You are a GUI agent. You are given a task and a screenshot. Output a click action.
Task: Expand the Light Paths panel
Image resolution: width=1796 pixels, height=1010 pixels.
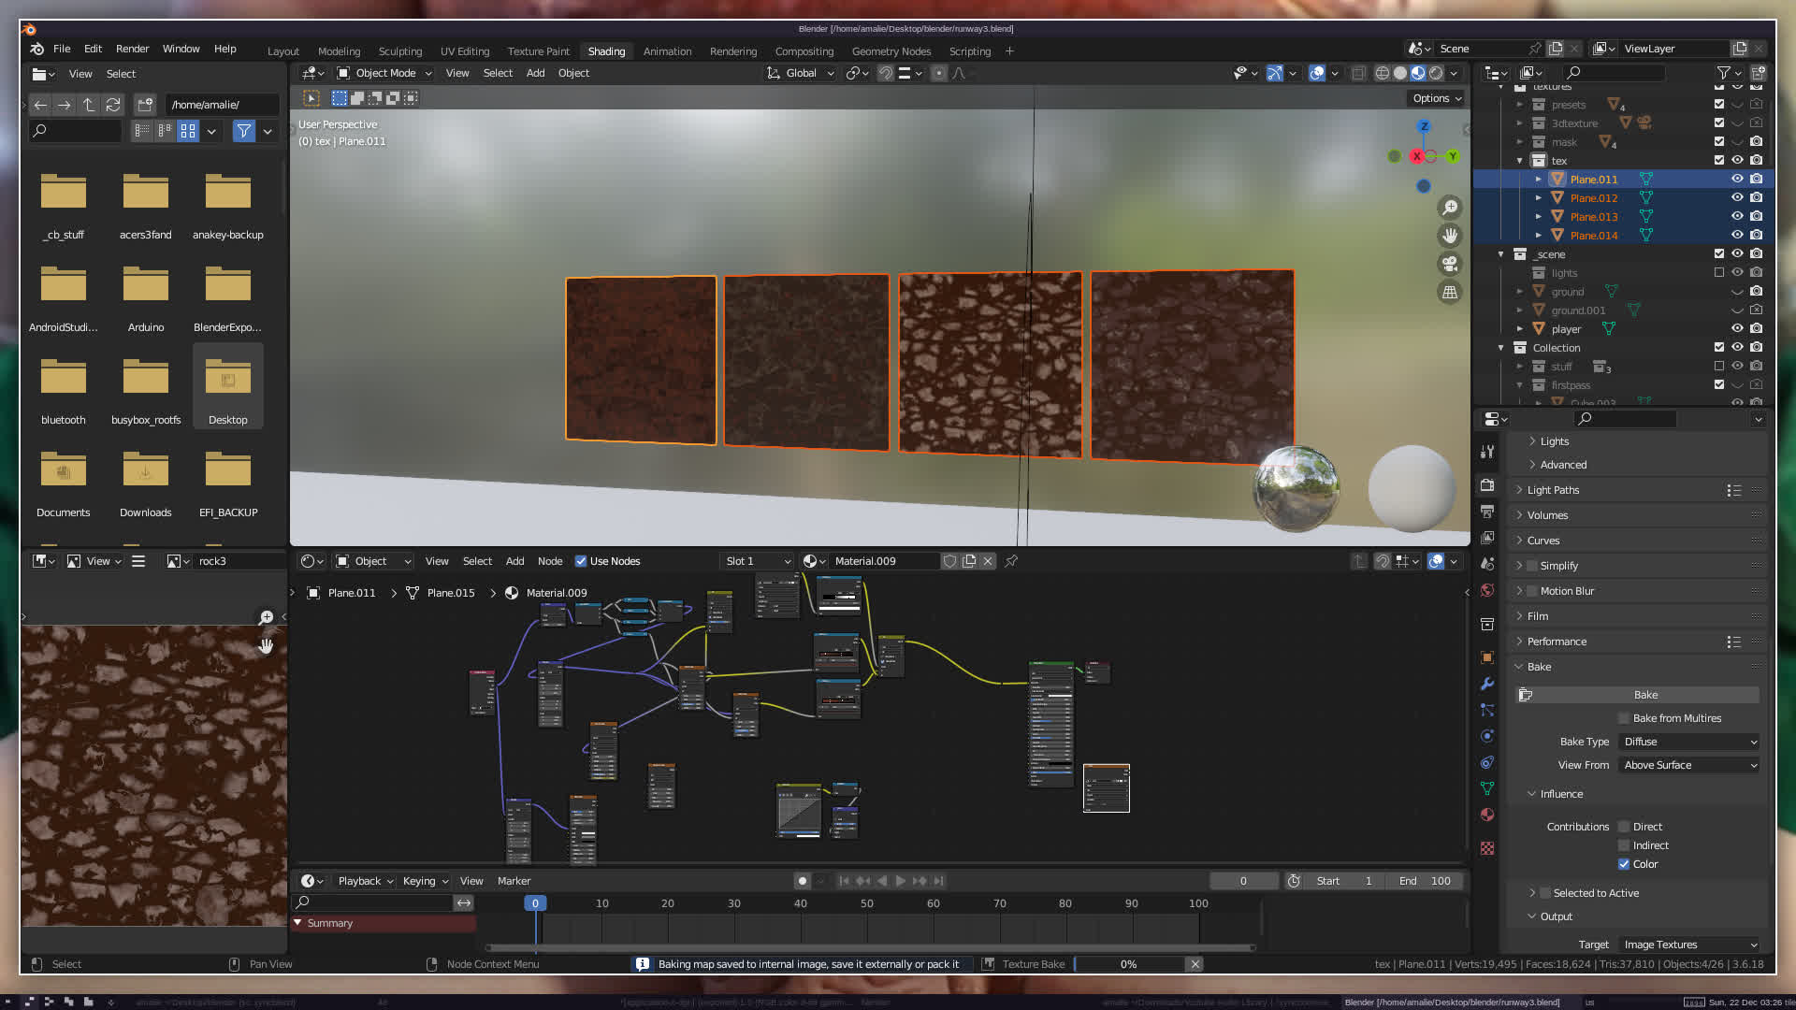pyautogui.click(x=1553, y=490)
